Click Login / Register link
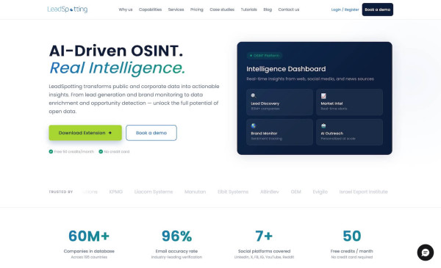The image size is (441, 268). click(345, 10)
